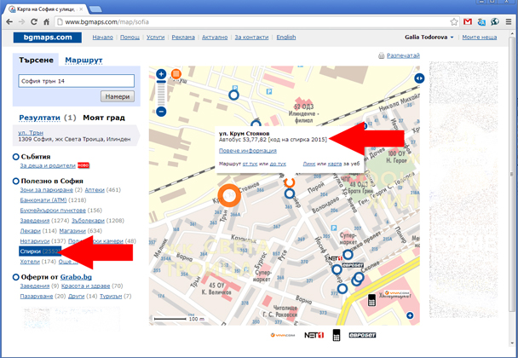Click the blue P parking icon near Йосиф Щросмайер

click(x=334, y=228)
